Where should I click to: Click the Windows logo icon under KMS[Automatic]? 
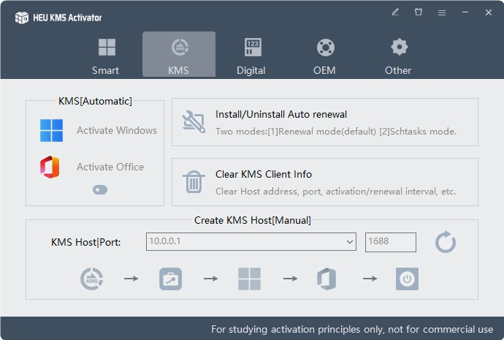(51, 131)
